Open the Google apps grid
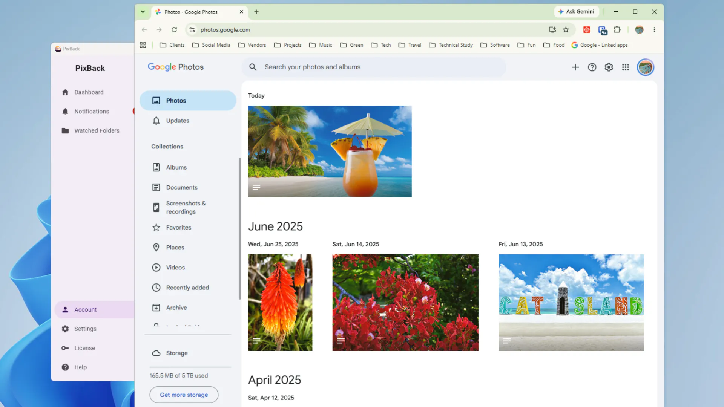Image resolution: width=724 pixels, height=407 pixels. [x=626, y=67]
